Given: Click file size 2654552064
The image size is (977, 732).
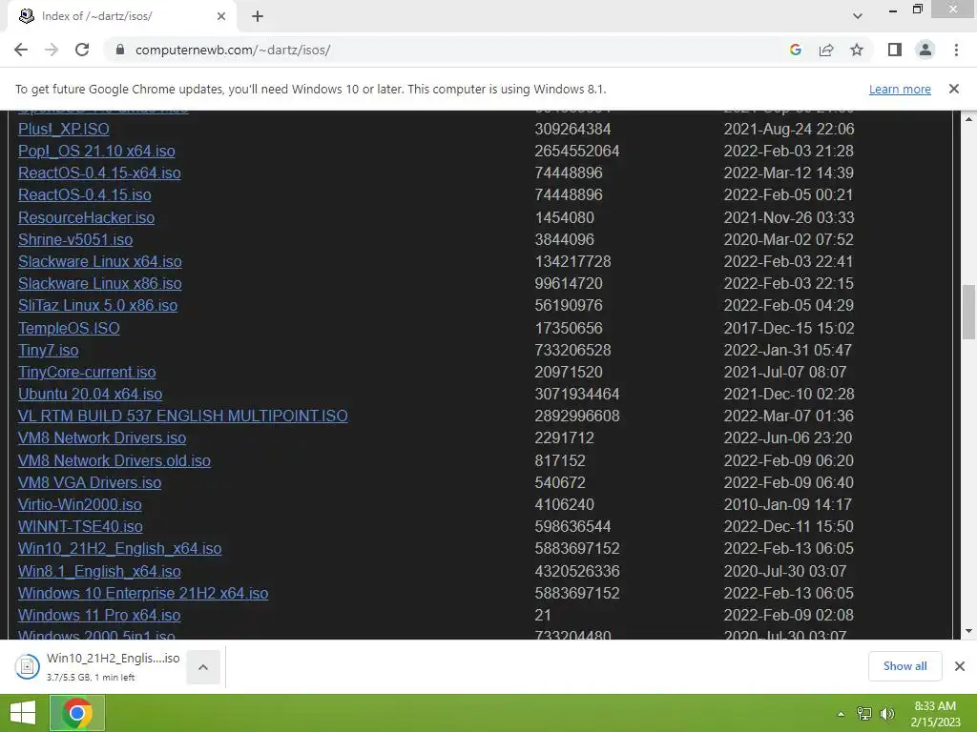Looking at the screenshot, I should tap(577, 151).
